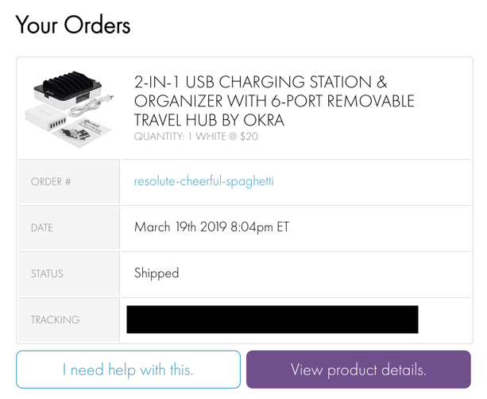Click "TRAVEL HUB BY OKRA" title line
The width and height of the screenshot is (487, 399).
coord(207,120)
